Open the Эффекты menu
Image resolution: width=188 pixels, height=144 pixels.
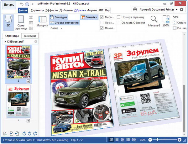(51, 10)
